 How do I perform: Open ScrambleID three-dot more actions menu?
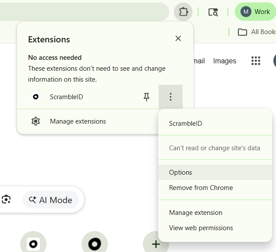click(x=170, y=97)
